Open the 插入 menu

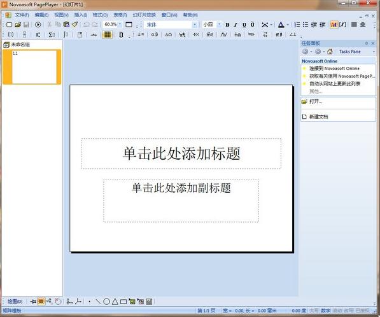pos(80,15)
